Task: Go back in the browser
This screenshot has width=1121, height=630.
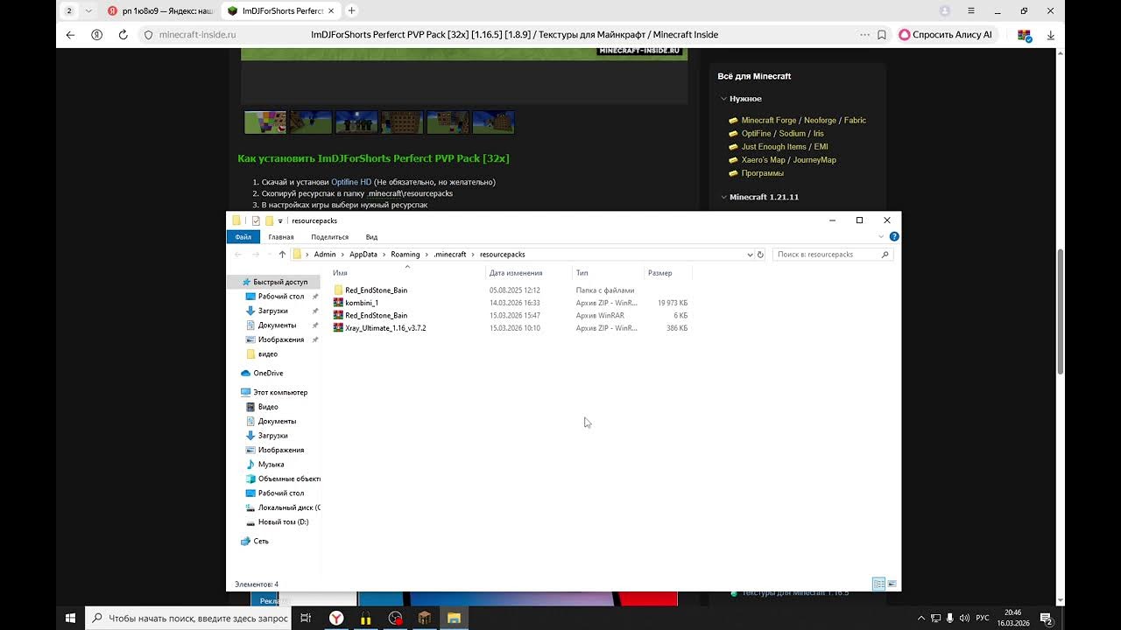Action: tap(71, 35)
